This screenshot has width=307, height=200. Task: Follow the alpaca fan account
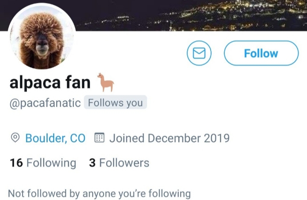pyautogui.click(x=261, y=53)
